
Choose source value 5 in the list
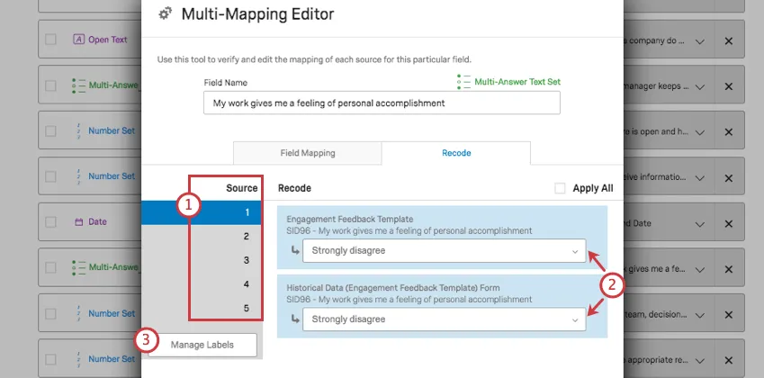click(225, 309)
